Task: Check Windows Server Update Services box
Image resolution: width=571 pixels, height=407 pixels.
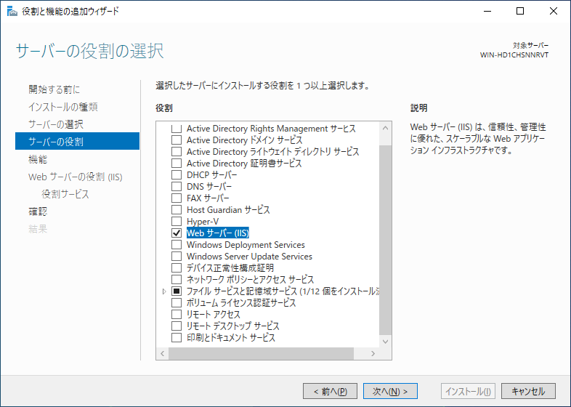Action: [x=177, y=256]
